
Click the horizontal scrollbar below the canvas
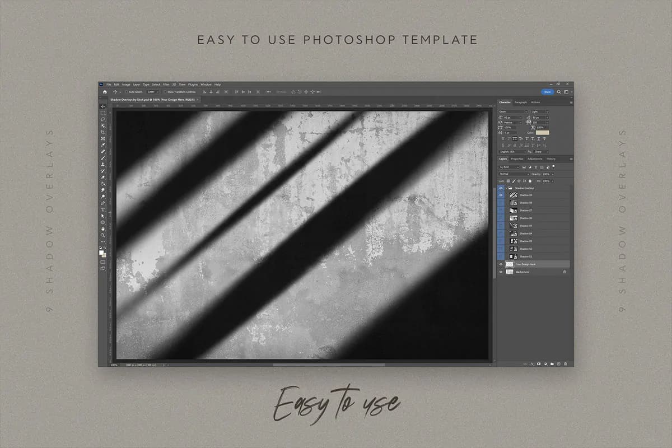(329, 365)
